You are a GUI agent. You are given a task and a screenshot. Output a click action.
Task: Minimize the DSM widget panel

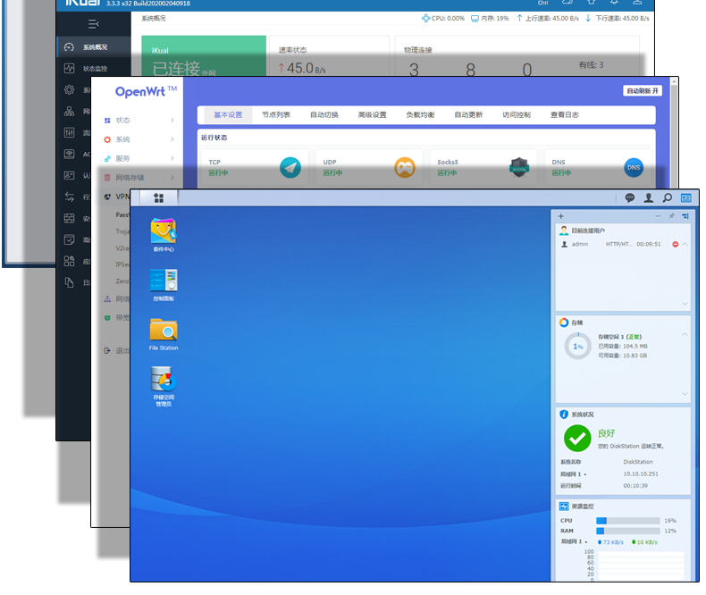point(658,216)
